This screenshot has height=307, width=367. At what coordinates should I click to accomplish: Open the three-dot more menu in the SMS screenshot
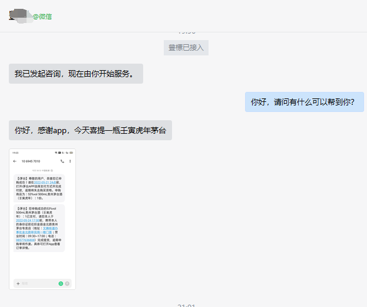pyautogui.click(x=70, y=161)
